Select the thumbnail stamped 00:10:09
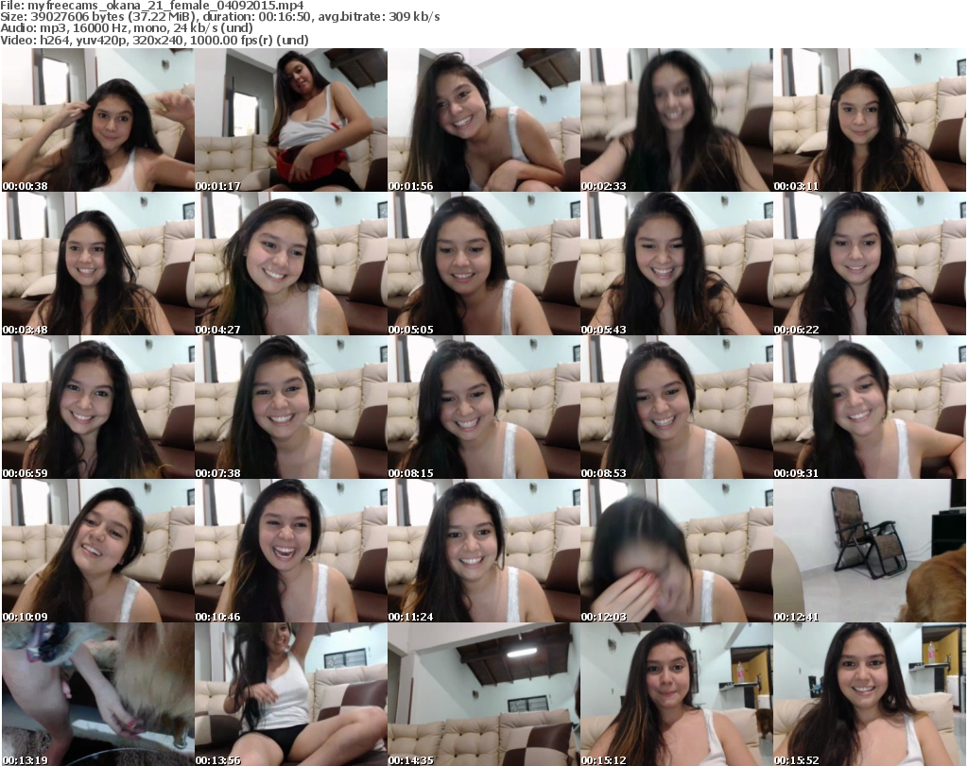The height and width of the screenshot is (766, 968). [x=98, y=551]
